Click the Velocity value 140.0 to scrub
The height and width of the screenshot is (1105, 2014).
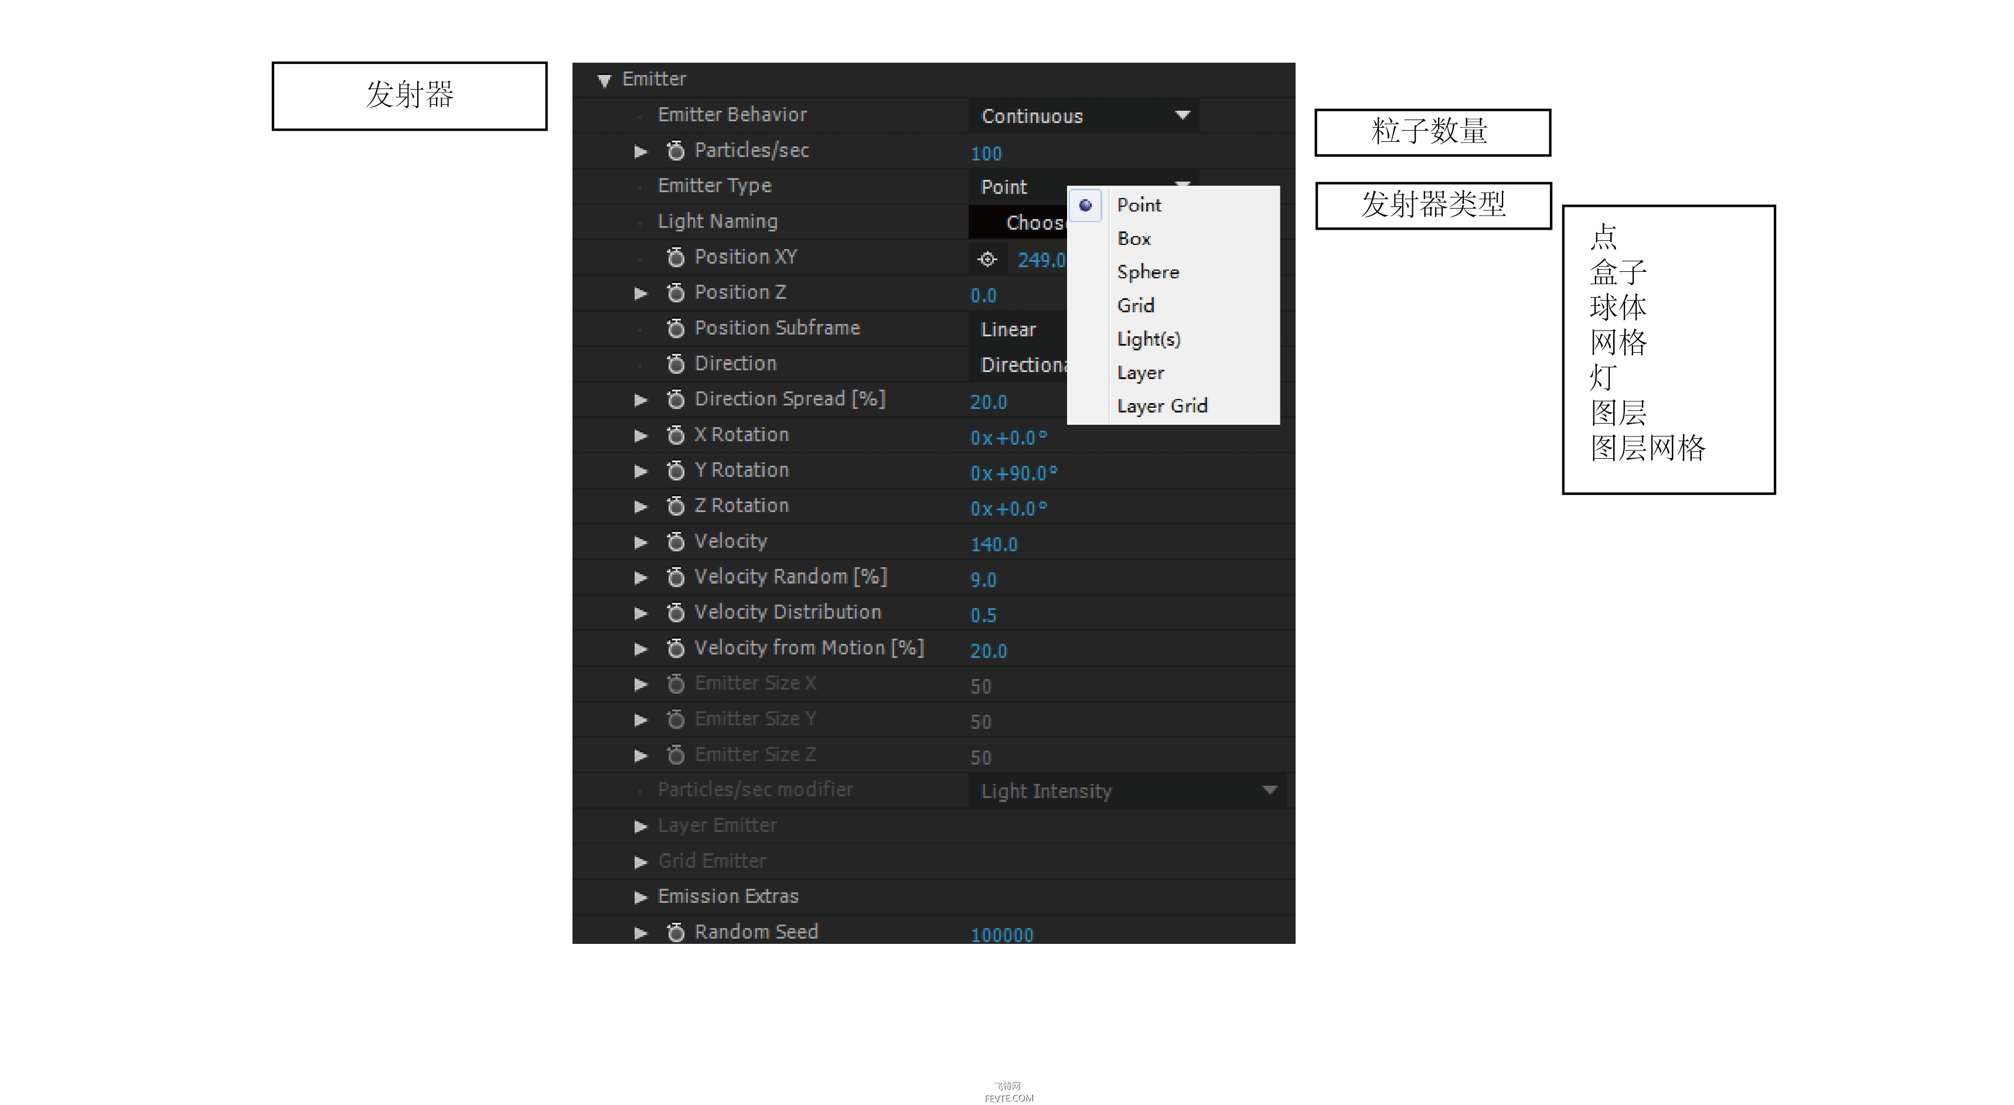point(994,544)
